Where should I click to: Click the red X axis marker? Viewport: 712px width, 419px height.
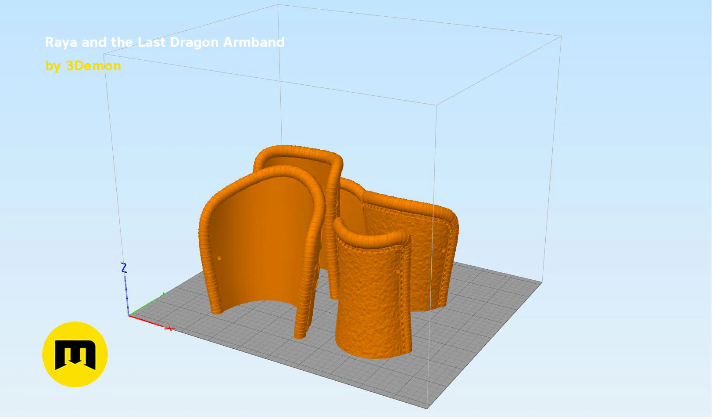(x=170, y=329)
